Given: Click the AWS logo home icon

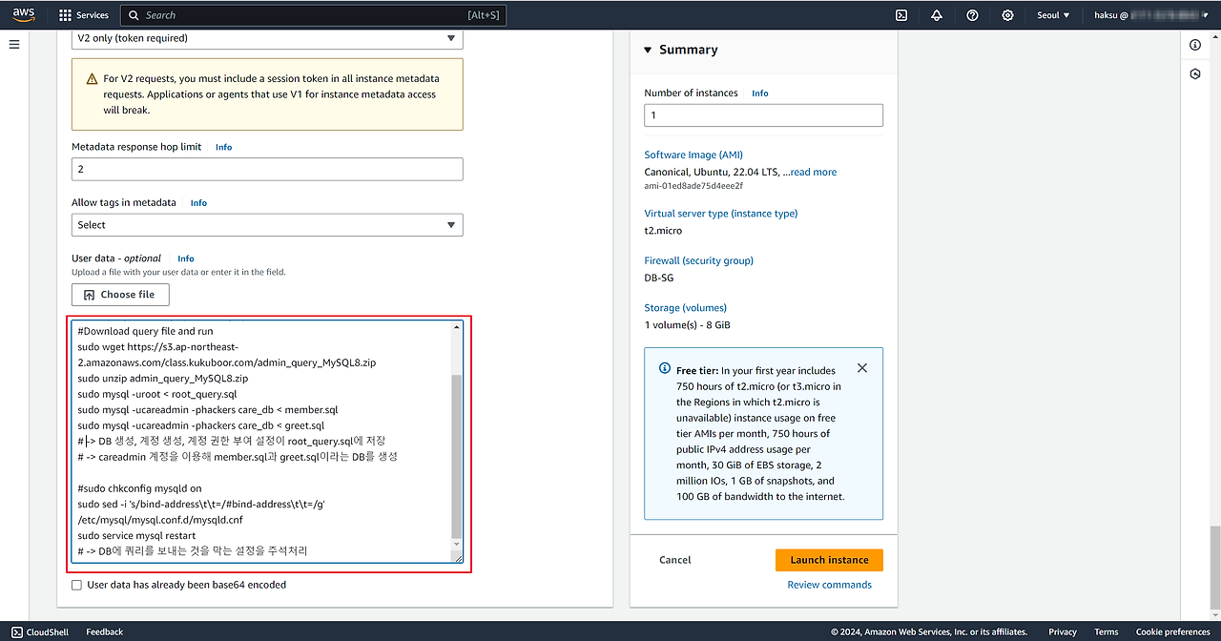Looking at the screenshot, I should point(24,15).
